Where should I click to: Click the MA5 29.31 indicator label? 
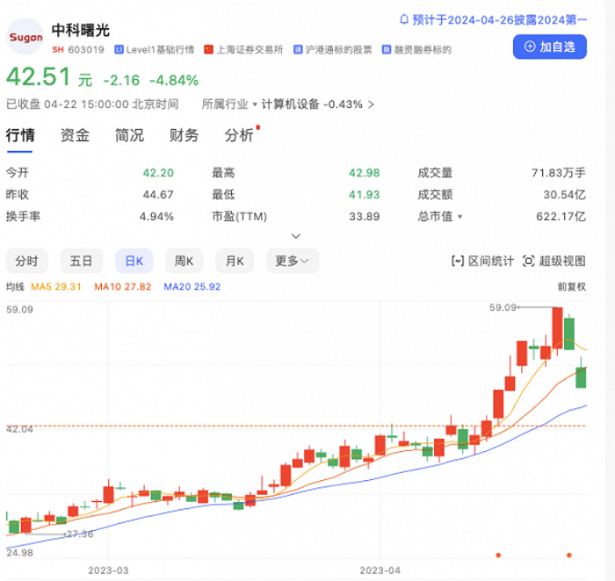[56, 287]
